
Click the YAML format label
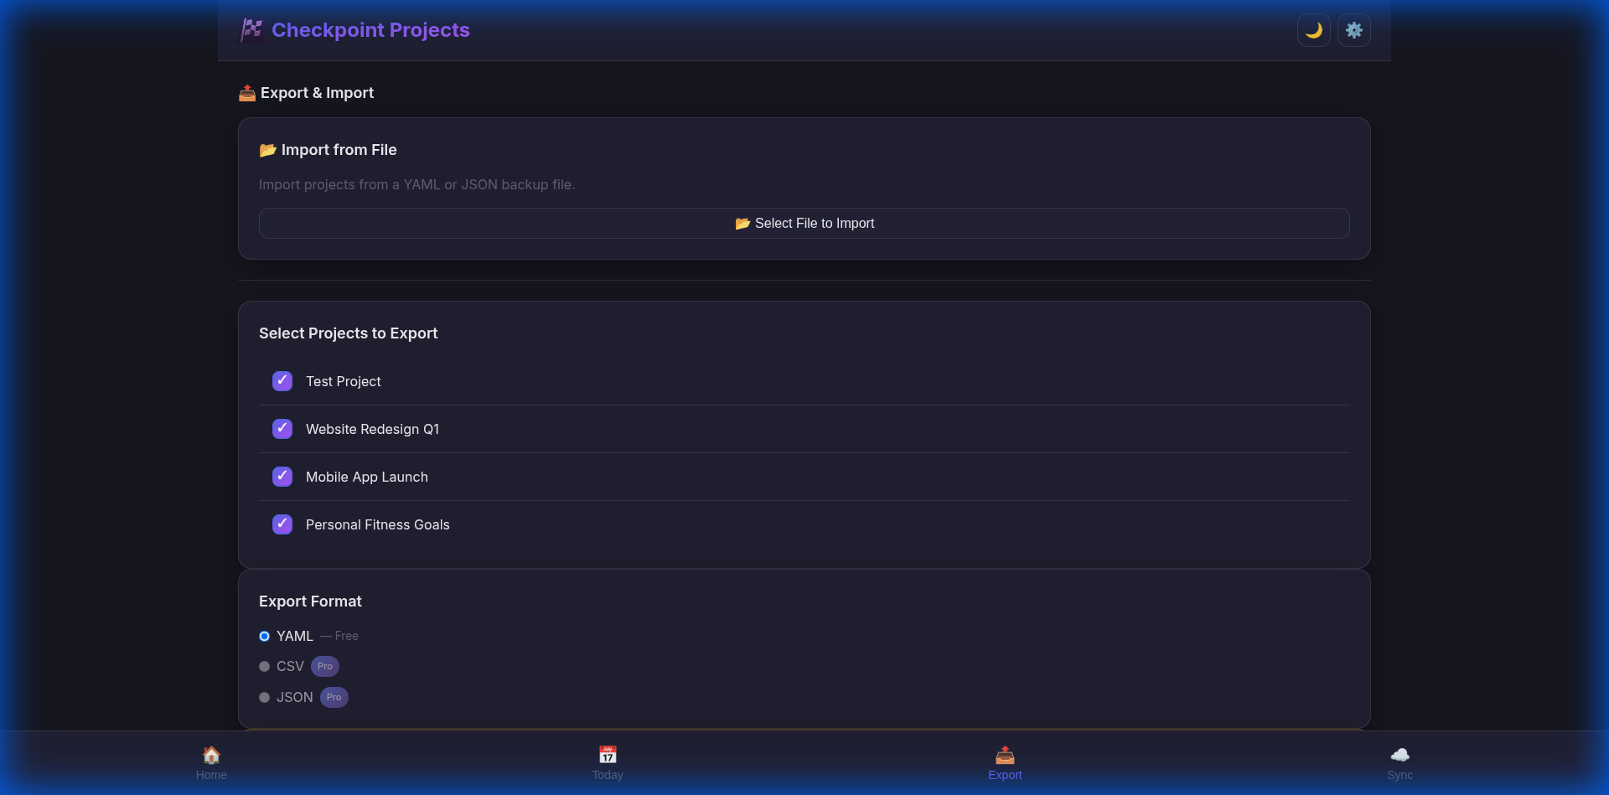[295, 637]
